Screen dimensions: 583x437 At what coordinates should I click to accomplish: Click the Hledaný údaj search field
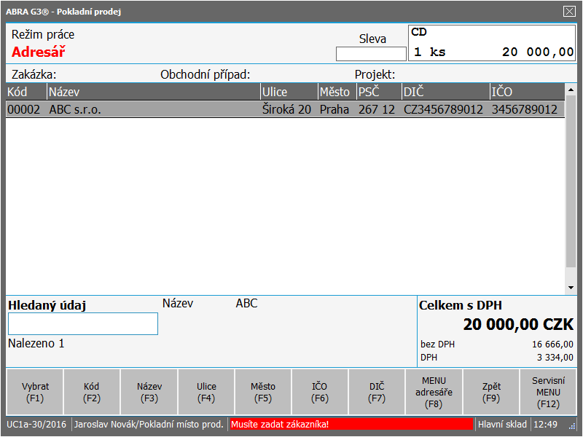pos(83,324)
